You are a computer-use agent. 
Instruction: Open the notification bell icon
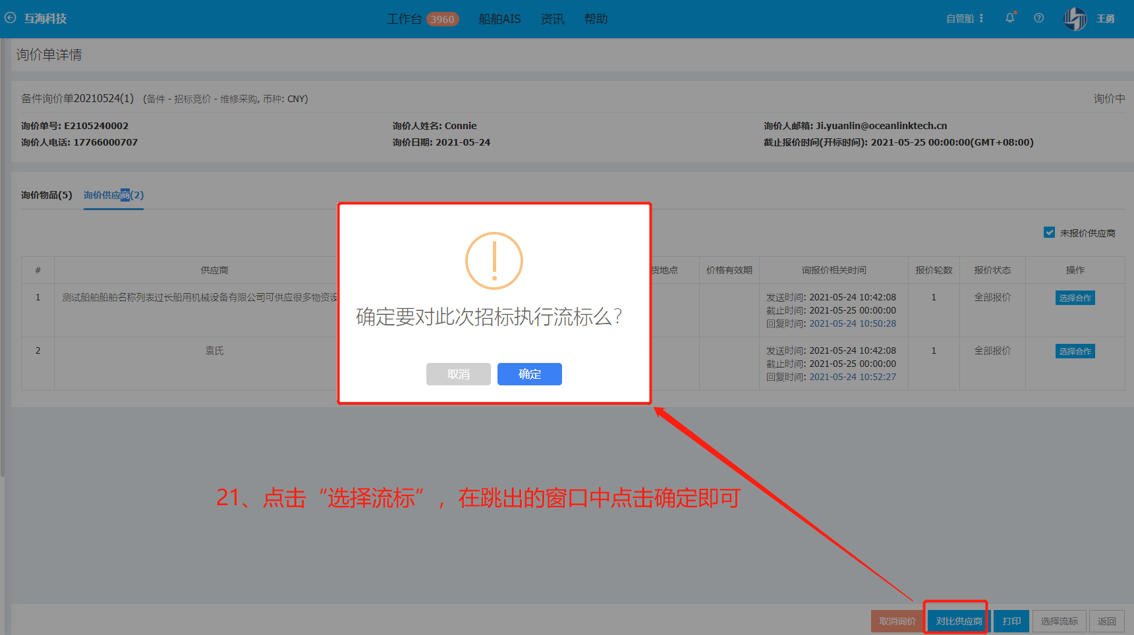point(1009,18)
